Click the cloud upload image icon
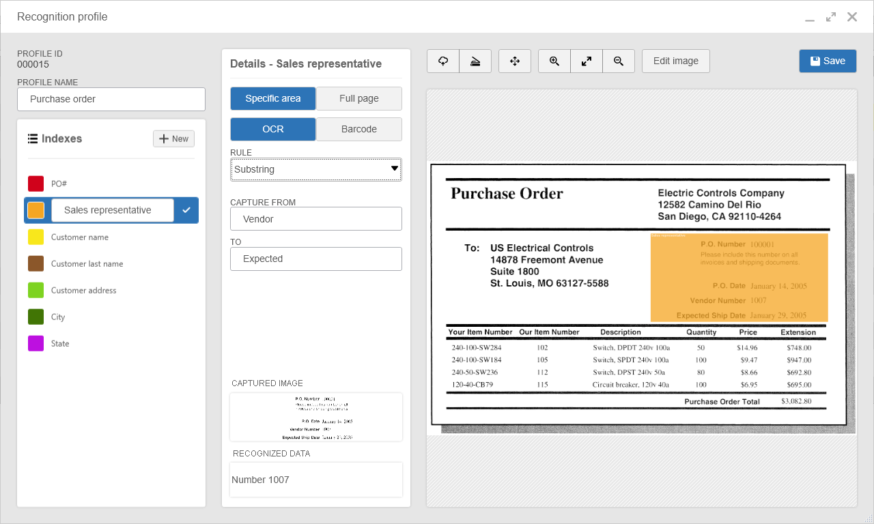The width and height of the screenshot is (874, 524). point(443,61)
